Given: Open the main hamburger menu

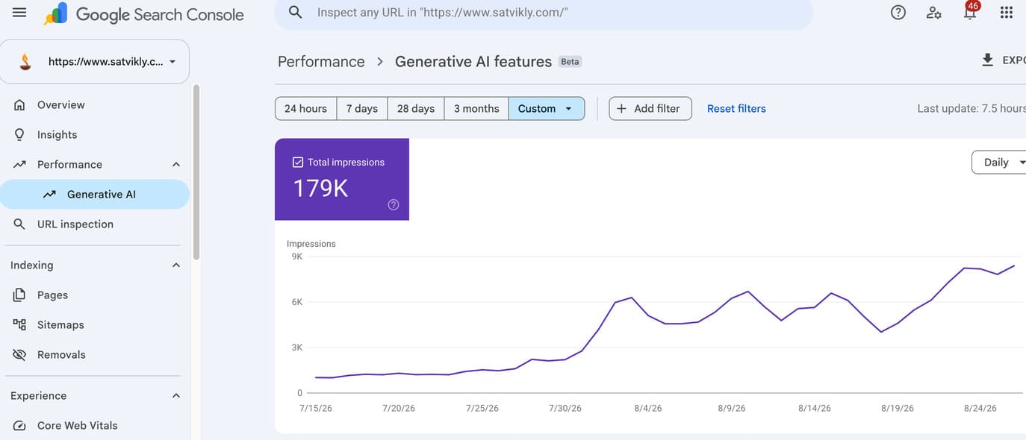Looking at the screenshot, I should pyautogui.click(x=19, y=13).
